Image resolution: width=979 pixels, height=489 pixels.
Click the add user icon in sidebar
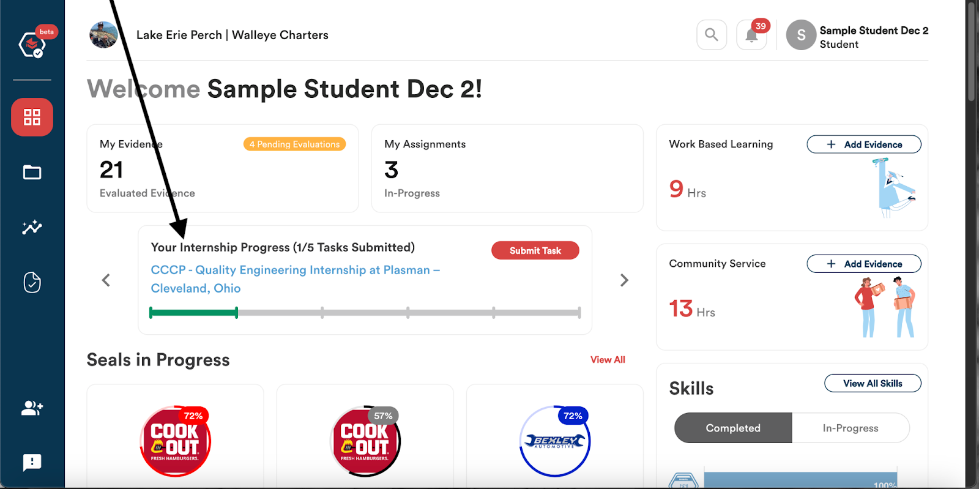(x=32, y=408)
